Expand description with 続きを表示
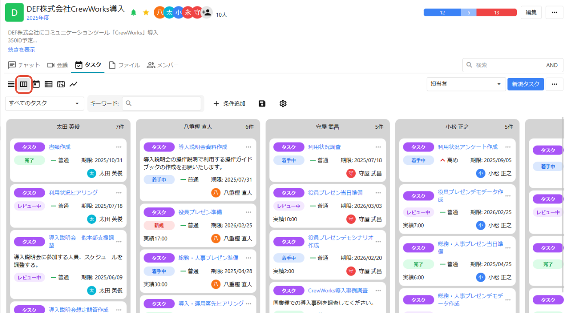Viewport: 565px width, 313px height. coord(21,50)
